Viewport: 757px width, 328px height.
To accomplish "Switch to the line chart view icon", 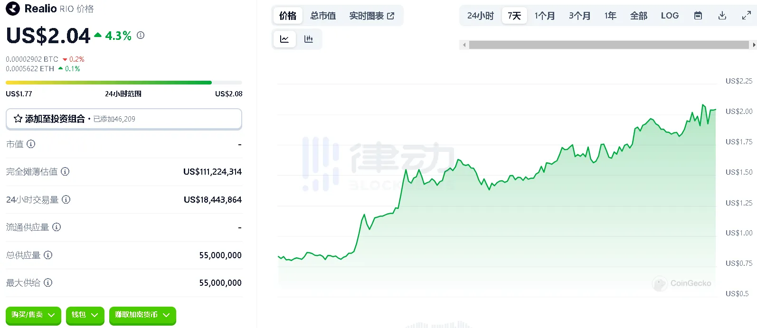I will click(284, 39).
